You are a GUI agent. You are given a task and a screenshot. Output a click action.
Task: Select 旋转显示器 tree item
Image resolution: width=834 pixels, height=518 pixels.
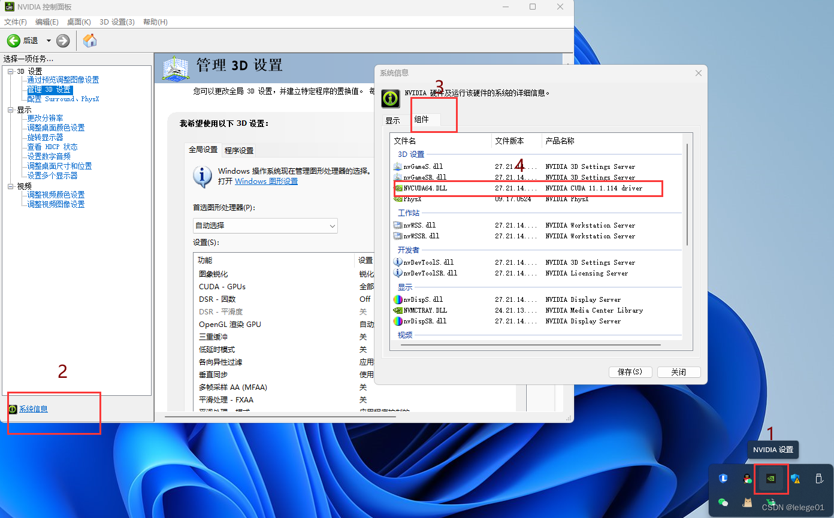[45, 138]
